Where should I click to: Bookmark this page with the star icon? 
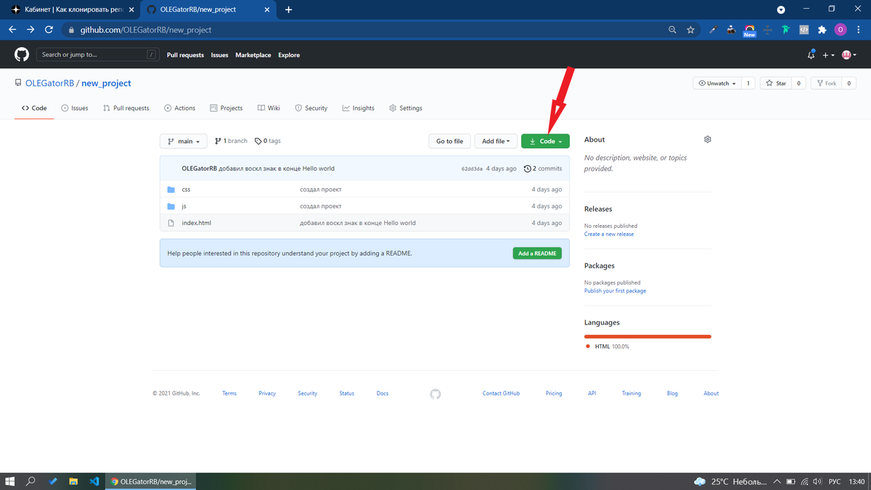click(x=691, y=30)
